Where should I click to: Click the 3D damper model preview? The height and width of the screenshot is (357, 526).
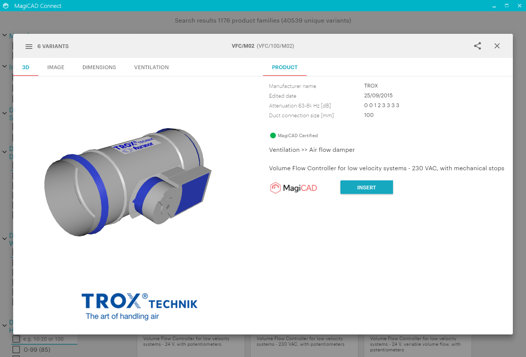128,182
